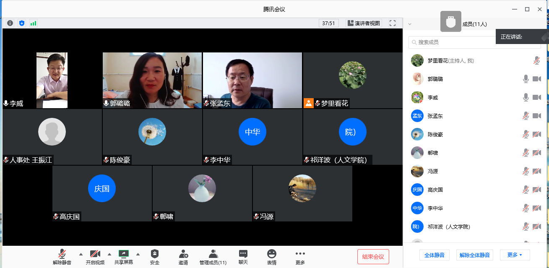Open the 表情 emoji reactions
The height and width of the screenshot is (268, 549).
click(x=272, y=257)
